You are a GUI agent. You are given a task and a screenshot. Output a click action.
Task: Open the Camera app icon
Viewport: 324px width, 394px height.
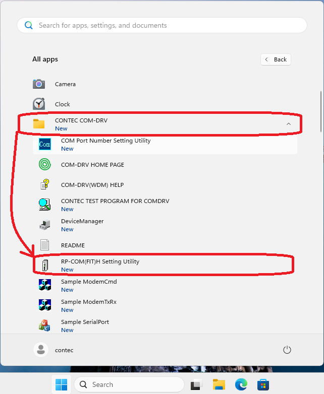(39, 84)
